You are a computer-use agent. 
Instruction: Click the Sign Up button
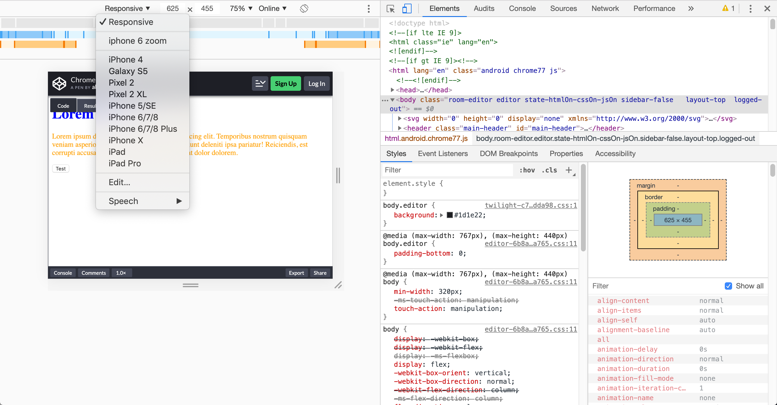pos(285,83)
